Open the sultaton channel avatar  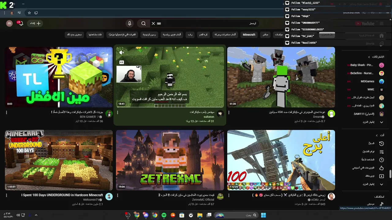coord(220,114)
